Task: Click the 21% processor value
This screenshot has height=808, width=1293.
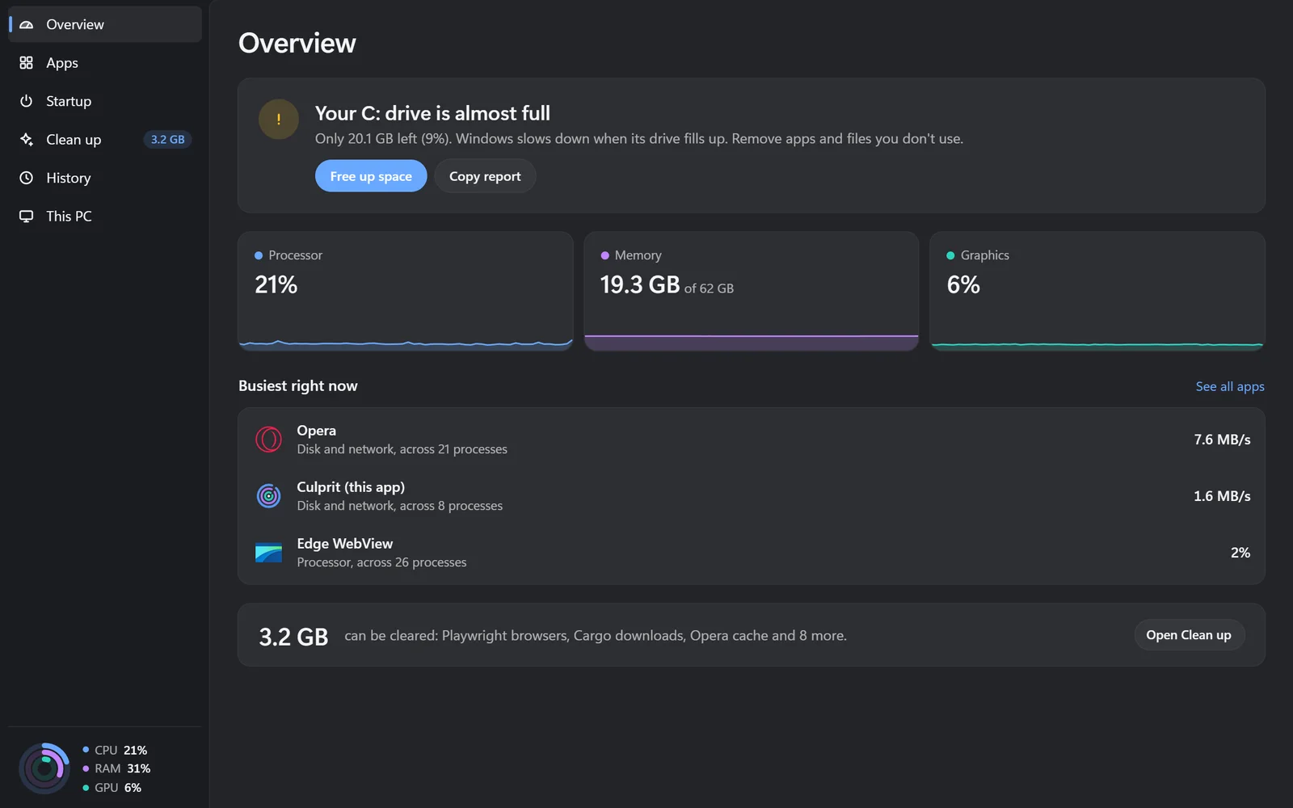Action: tap(276, 284)
